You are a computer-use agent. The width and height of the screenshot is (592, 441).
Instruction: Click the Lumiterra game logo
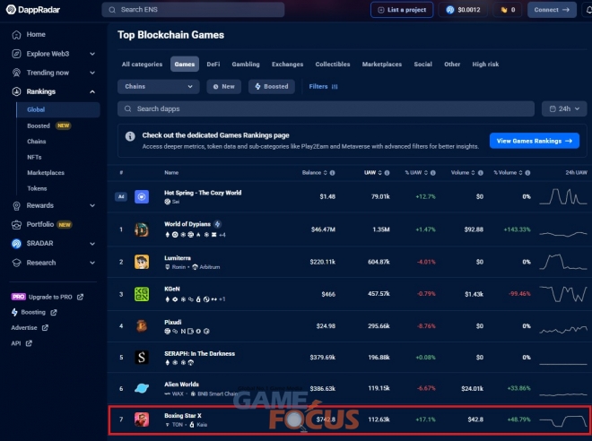pos(142,262)
